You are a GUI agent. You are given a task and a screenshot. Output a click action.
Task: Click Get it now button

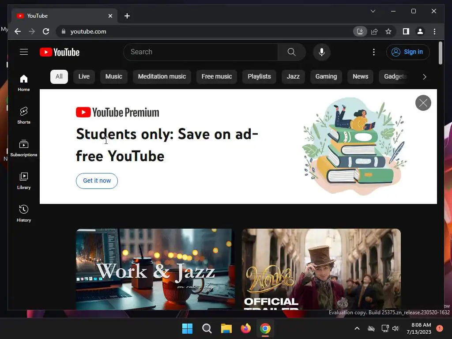click(x=97, y=181)
